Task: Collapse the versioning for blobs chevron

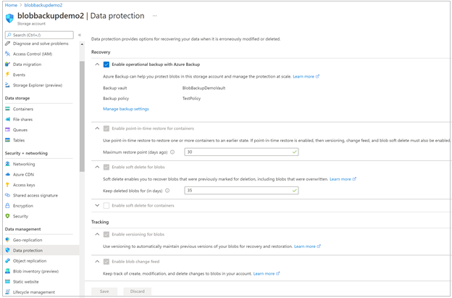Action: pyautogui.click(x=97, y=234)
